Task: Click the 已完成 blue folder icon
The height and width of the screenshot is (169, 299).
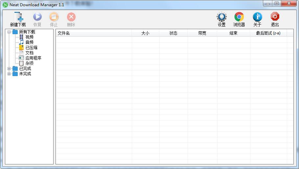Action: pyautogui.click(x=15, y=68)
